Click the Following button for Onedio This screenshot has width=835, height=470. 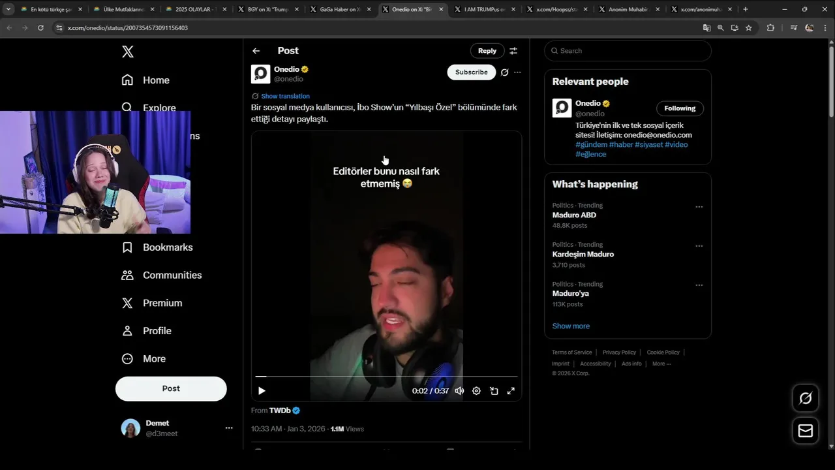(680, 108)
